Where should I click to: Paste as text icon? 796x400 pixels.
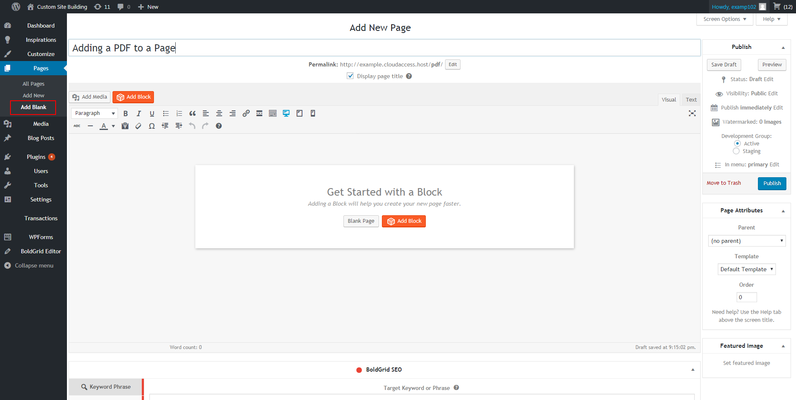pos(125,126)
